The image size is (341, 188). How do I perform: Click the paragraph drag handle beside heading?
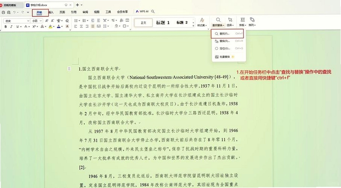(x=69, y=69)
